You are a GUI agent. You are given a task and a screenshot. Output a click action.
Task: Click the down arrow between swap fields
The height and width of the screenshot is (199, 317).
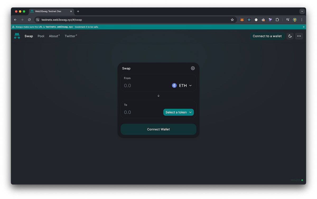point(158,96)
